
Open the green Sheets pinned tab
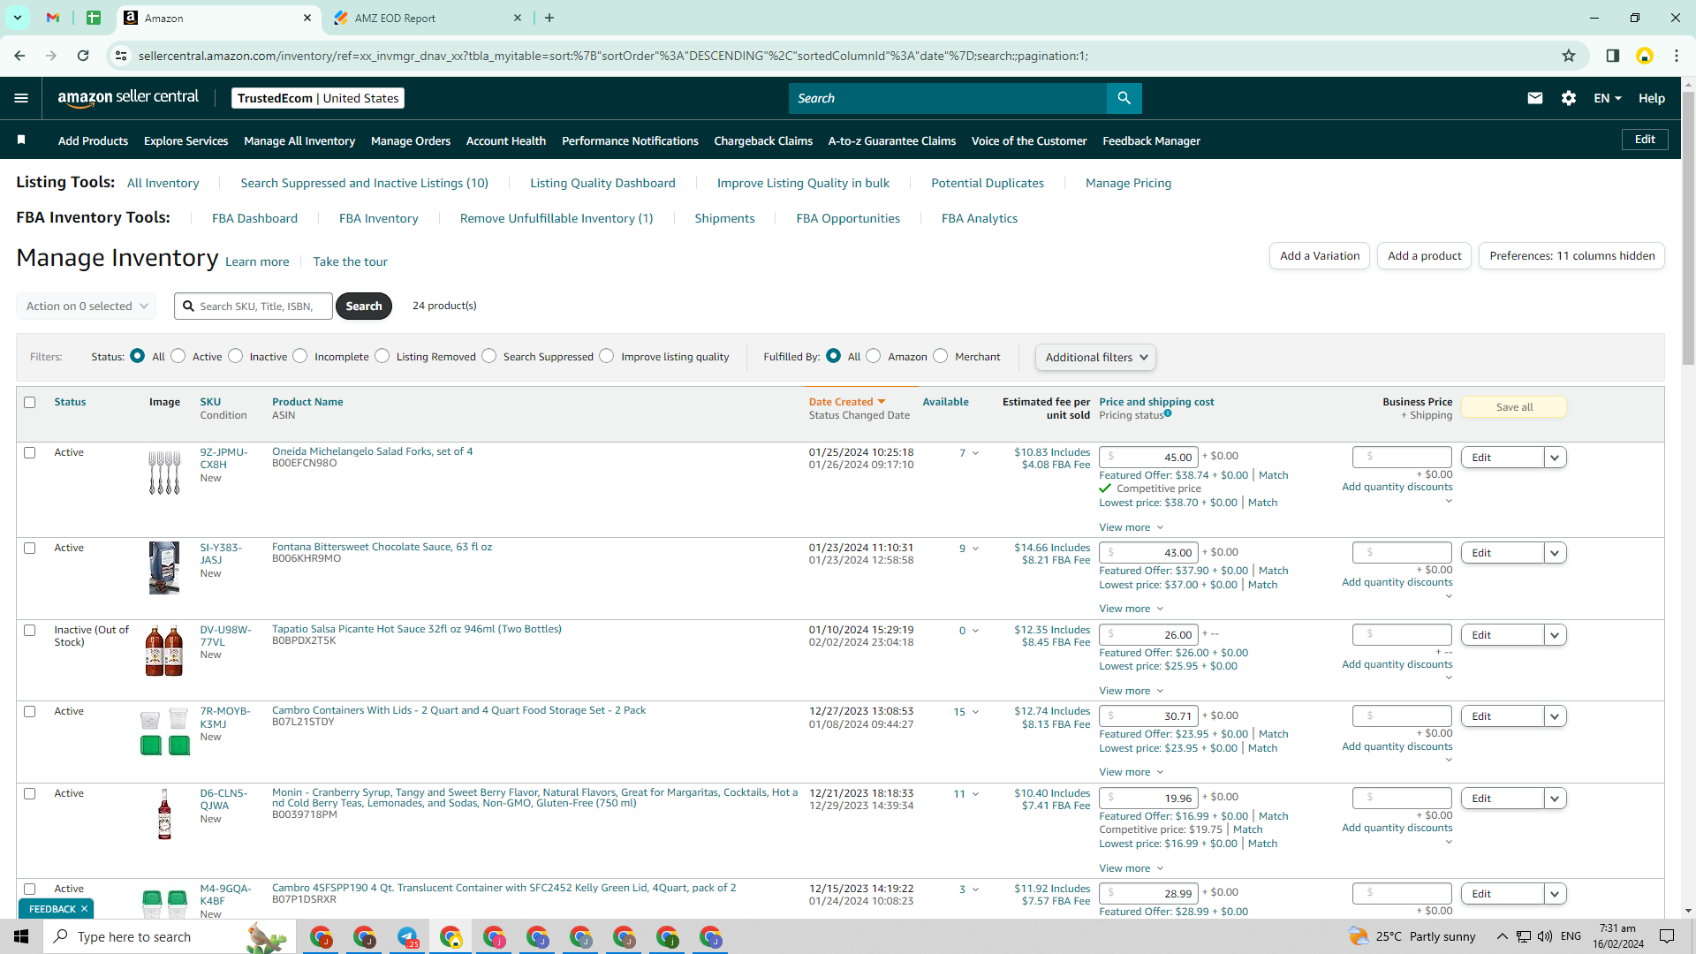[94, 18]
